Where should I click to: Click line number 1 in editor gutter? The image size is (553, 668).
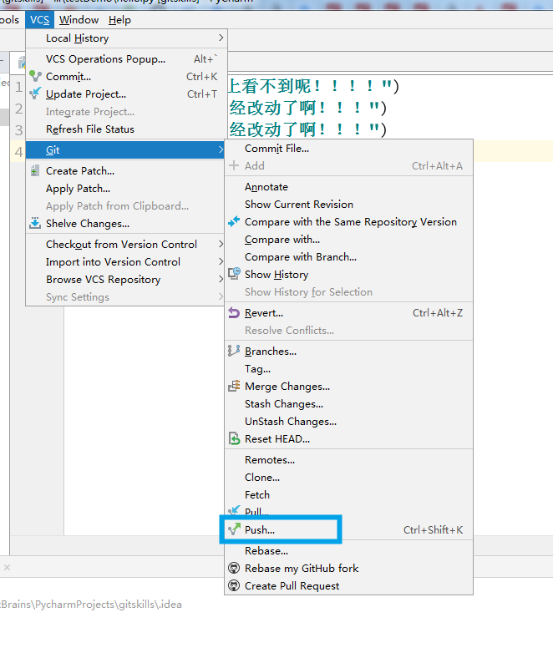point(18,87)
